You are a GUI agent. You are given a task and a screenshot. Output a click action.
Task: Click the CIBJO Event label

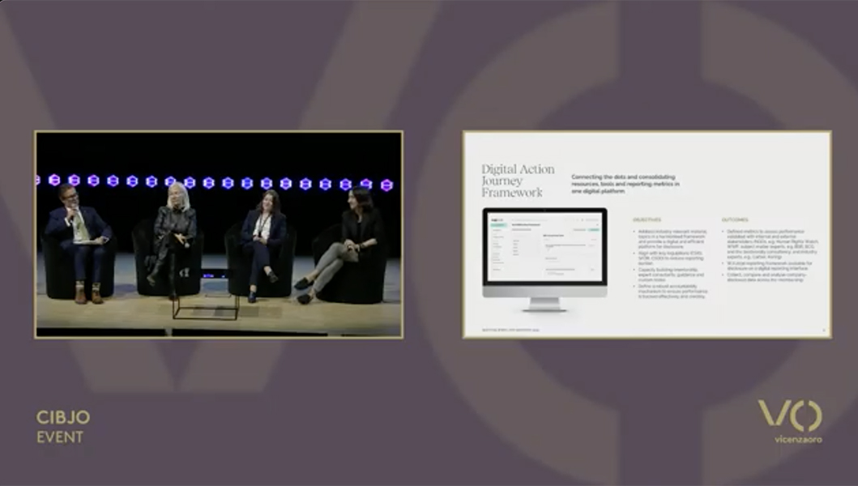pyautogui.click(x=62, y=426)
